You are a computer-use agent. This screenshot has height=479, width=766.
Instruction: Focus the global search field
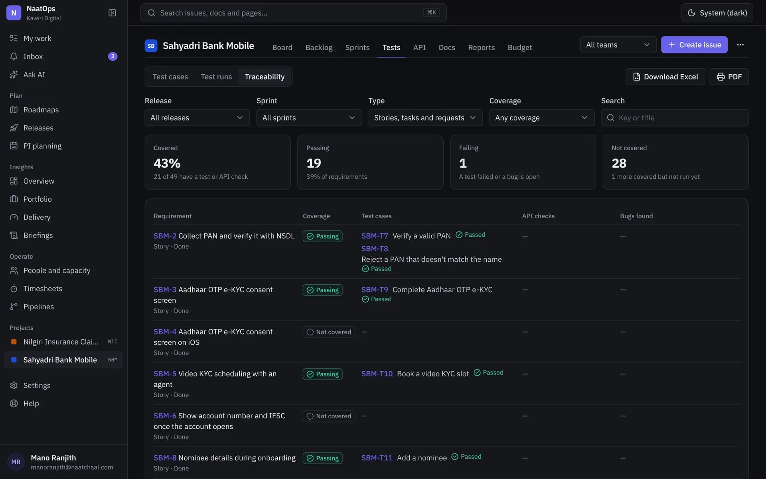point(293,13)
